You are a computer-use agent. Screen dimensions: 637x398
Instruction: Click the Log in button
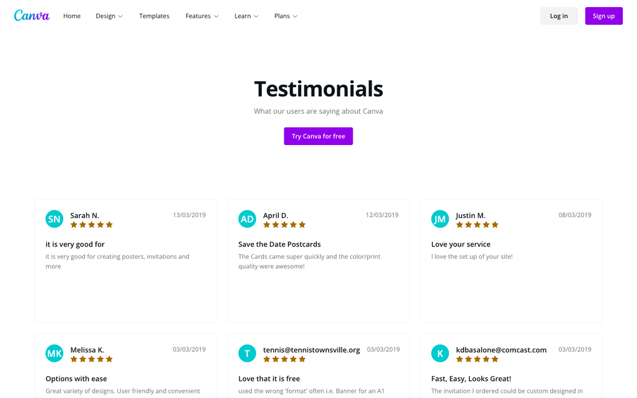pyautogui.click(x=559, y=16)
